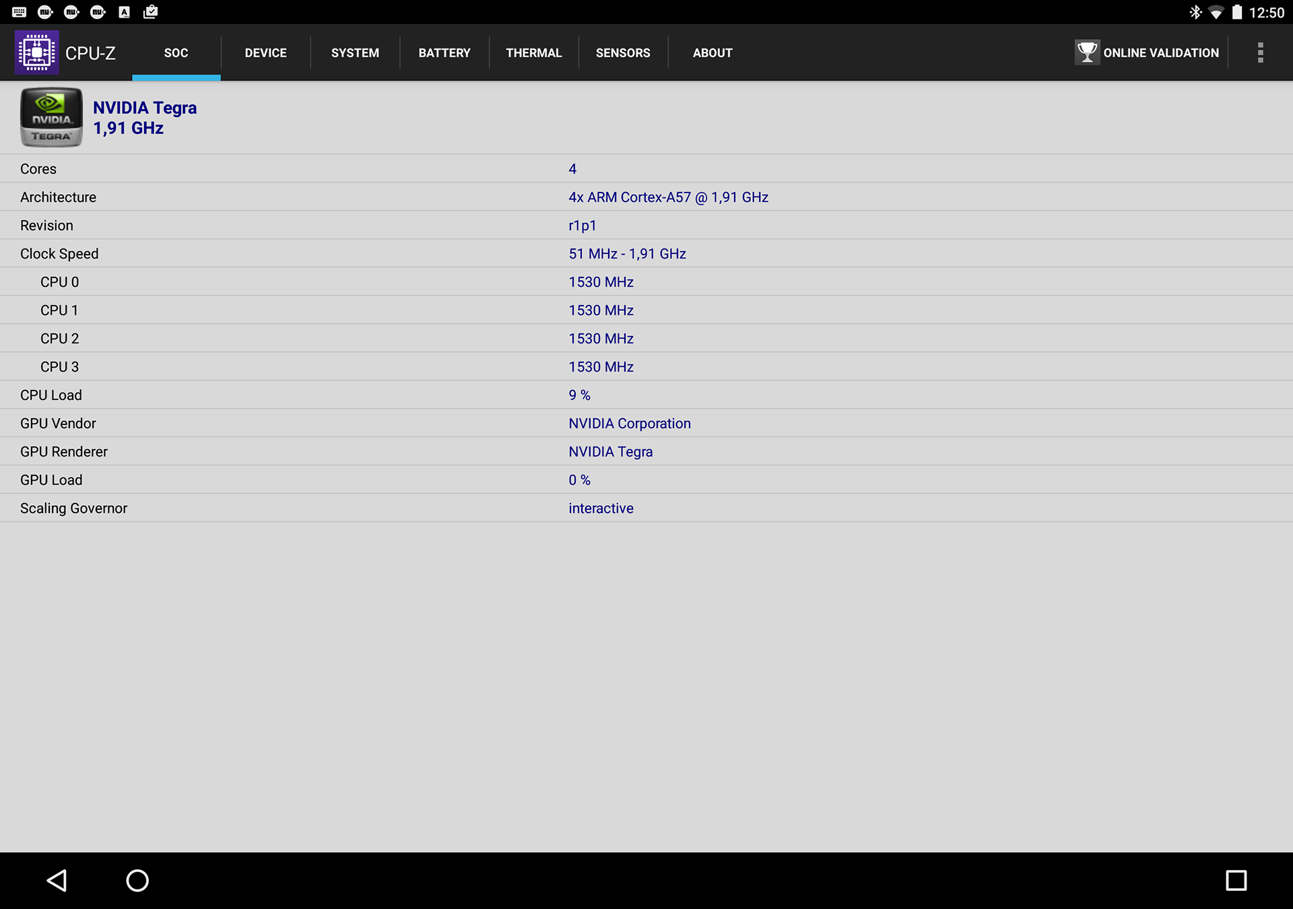Tap the Android back navigation button
1293x909 pixels.
[57, 880]
